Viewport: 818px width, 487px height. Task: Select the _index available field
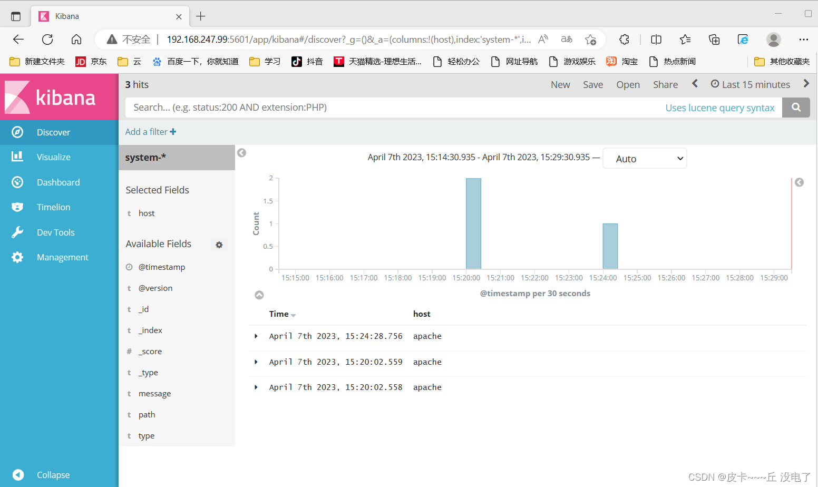pos(150,330)
